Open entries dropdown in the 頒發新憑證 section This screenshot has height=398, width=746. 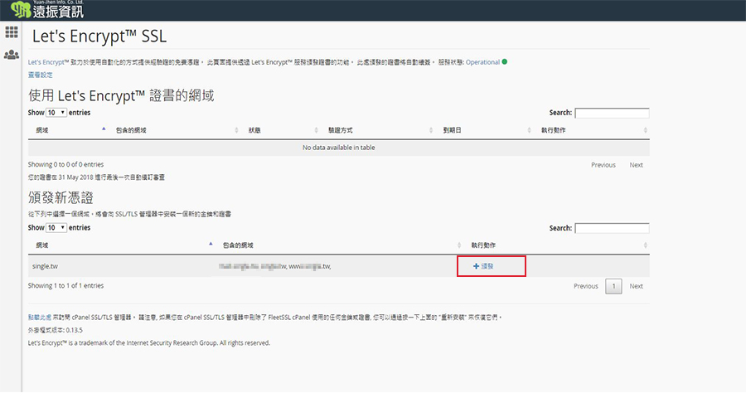coord(56,227)
